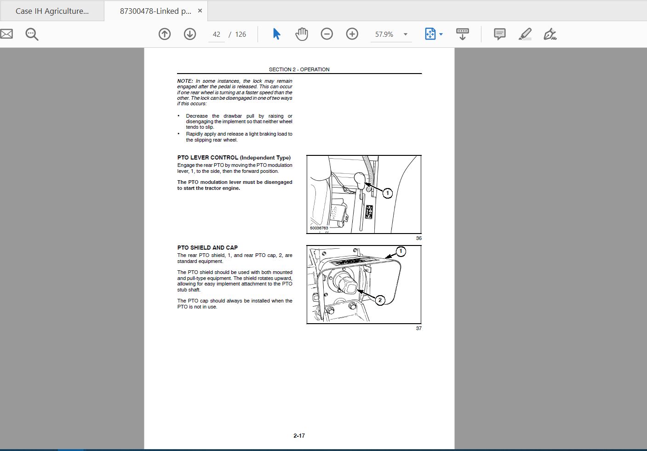Open the scrolling mode download-style icon
Screen dimensions: 647x451
coord(463,34)
